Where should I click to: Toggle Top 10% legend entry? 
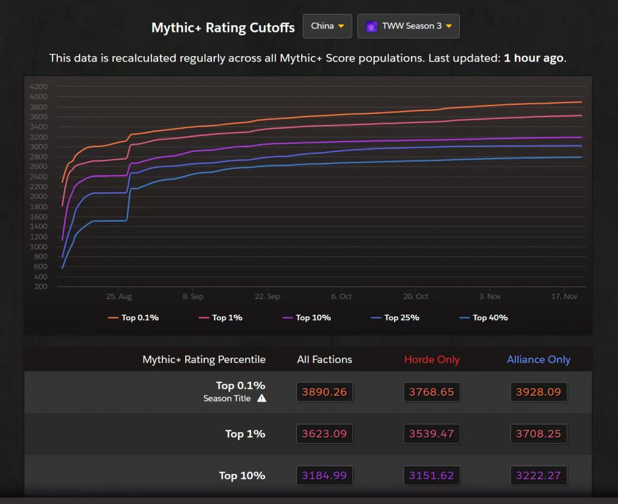[x=306, y=318]
